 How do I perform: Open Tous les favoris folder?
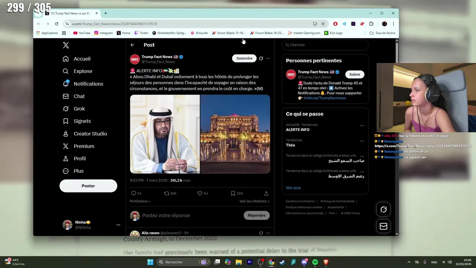tap(382, 33)
